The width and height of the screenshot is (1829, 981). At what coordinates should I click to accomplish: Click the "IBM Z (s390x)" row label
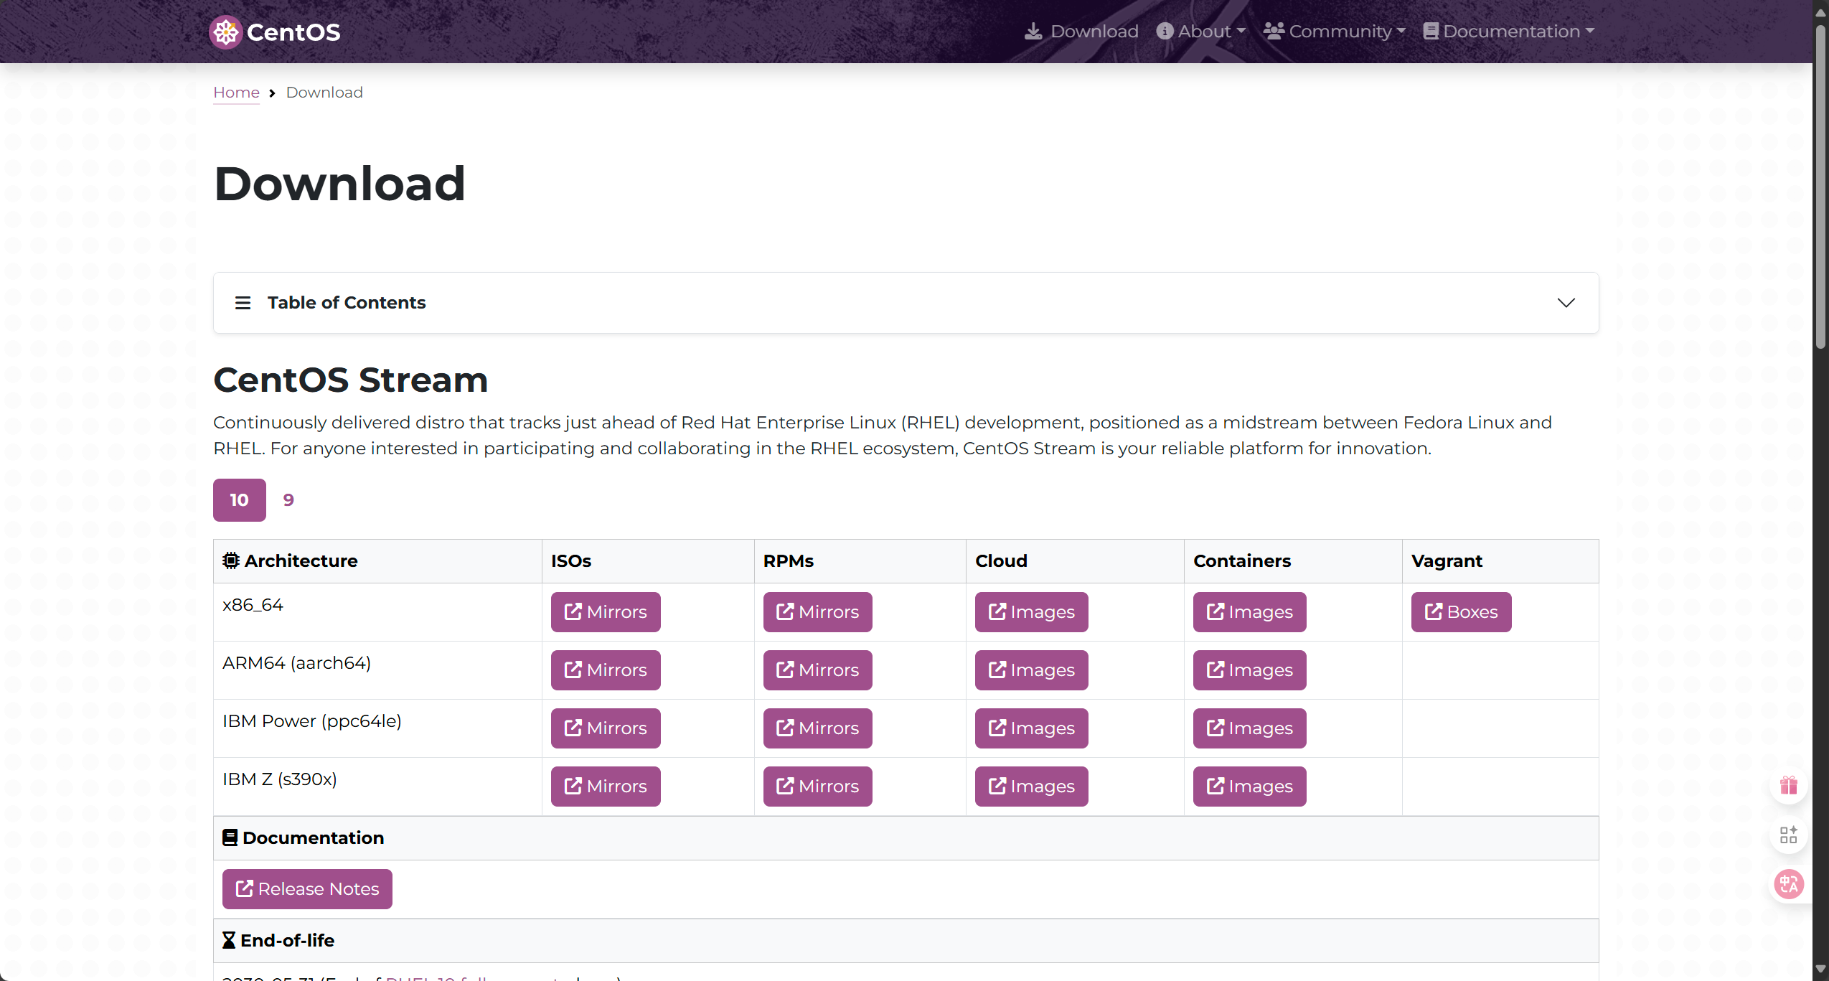[280, 779]
